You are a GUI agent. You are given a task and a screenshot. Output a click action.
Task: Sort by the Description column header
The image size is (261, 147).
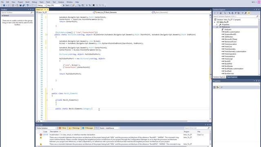pos(54,131)
